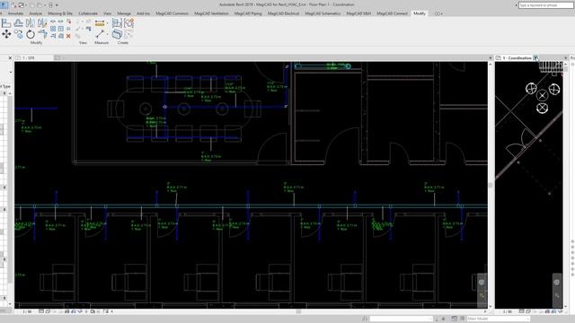
Task: Open the View ribbon tab
Action: (107, 13)
